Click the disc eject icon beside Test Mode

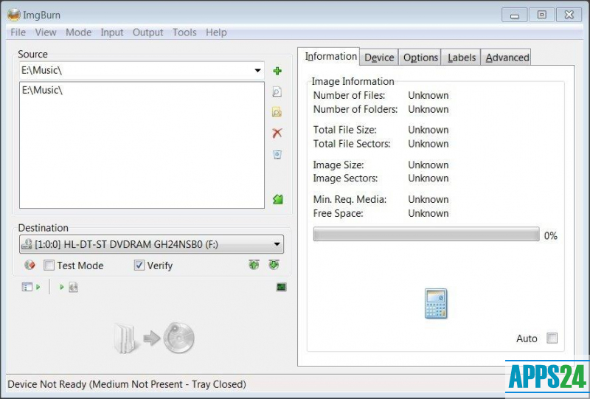pos(29,265)
